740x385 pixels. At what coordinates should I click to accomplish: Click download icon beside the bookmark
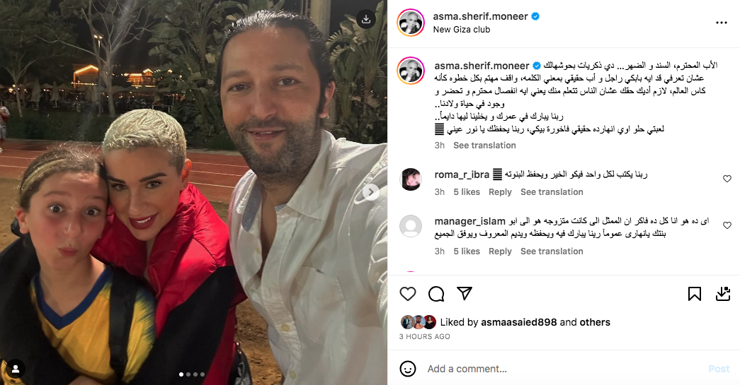pyautogui.click(x=722, y=294)
